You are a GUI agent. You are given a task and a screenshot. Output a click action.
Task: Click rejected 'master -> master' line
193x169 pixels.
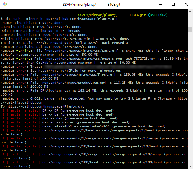click(x=66, y=122)
